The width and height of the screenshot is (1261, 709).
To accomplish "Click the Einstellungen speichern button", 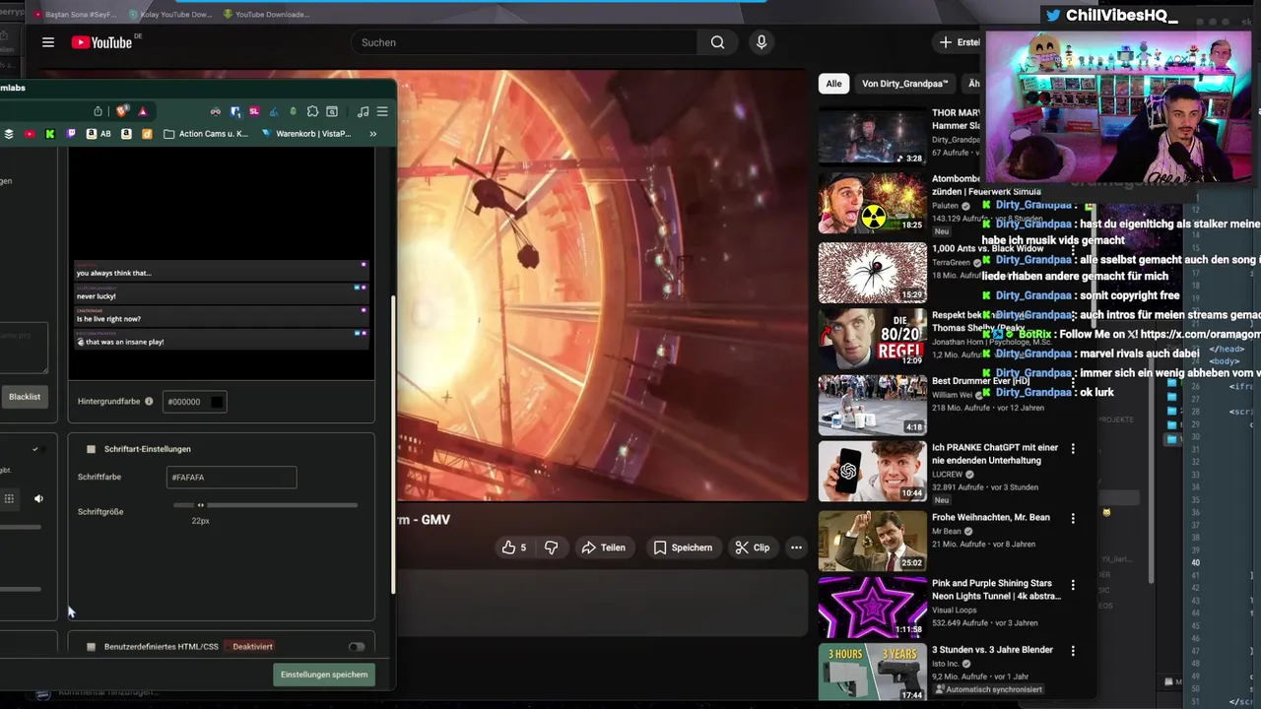I will (324, 675).
